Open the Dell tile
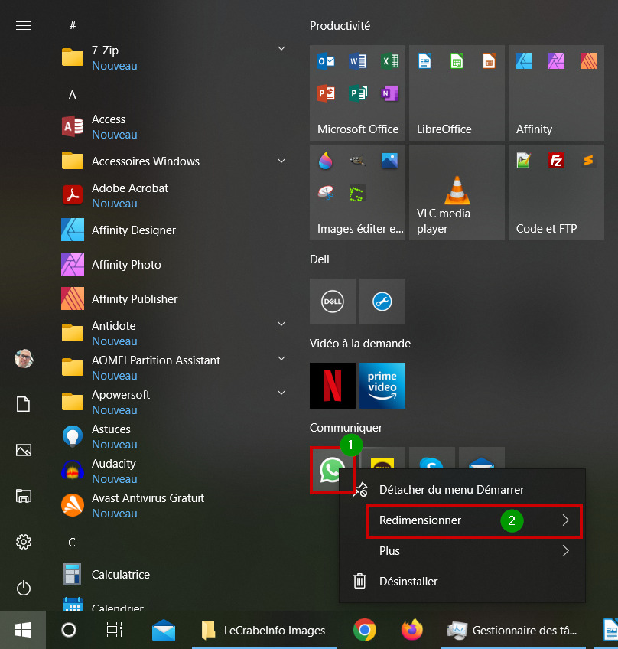Viewport: 618px width, 649px height. (x=333, y=302)
